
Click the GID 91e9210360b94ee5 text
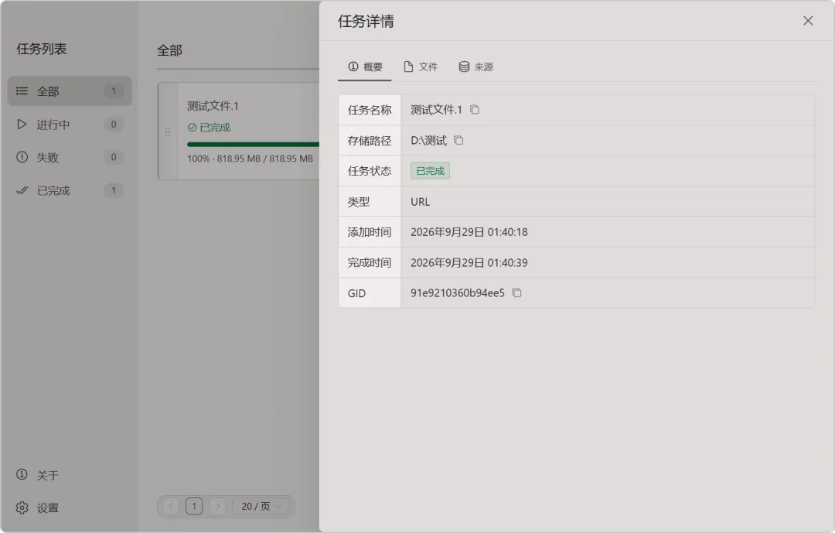(x=458, y=293)
